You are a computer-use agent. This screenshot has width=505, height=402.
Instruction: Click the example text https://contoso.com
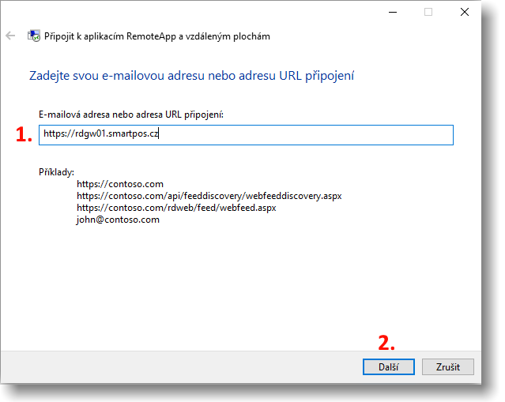120,184
